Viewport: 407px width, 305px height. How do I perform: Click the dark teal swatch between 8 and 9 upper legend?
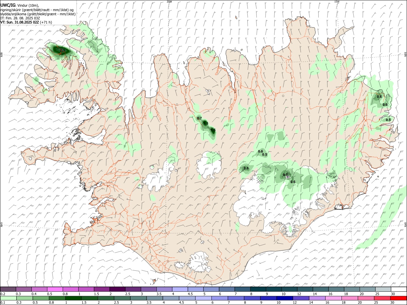tap(258, 289)
